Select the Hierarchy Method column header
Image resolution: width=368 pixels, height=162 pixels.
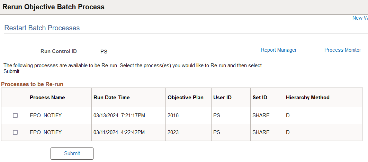tap(307, 98)
